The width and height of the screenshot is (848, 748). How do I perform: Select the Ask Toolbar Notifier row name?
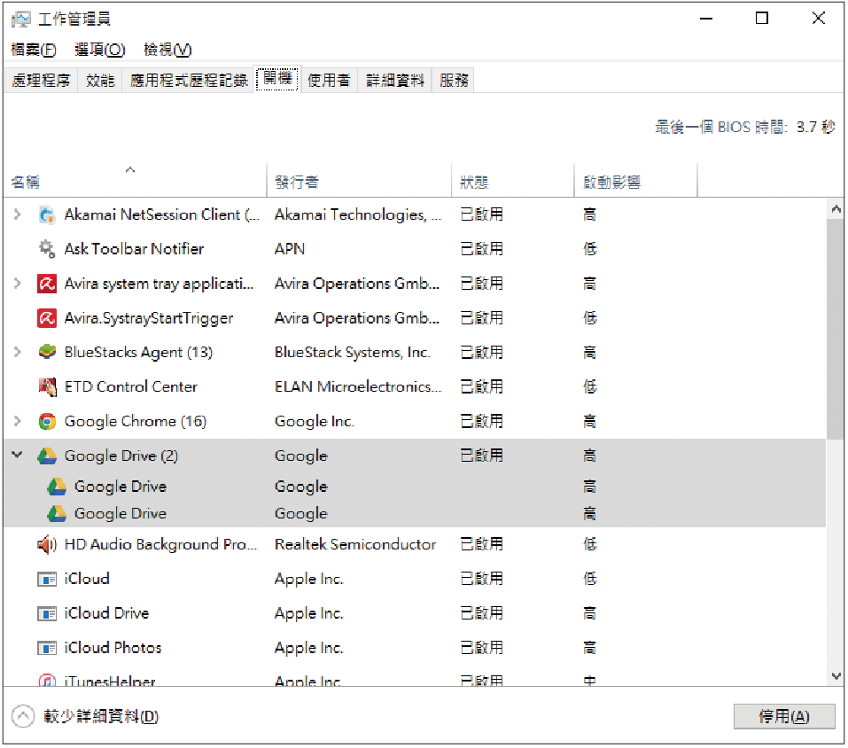pyautogui.click(x=134, y=249)
